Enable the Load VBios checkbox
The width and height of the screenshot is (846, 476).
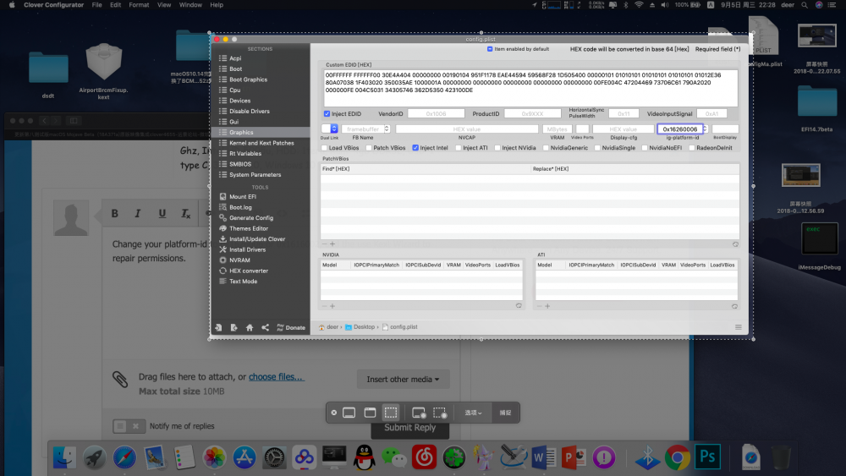[324, 148]
